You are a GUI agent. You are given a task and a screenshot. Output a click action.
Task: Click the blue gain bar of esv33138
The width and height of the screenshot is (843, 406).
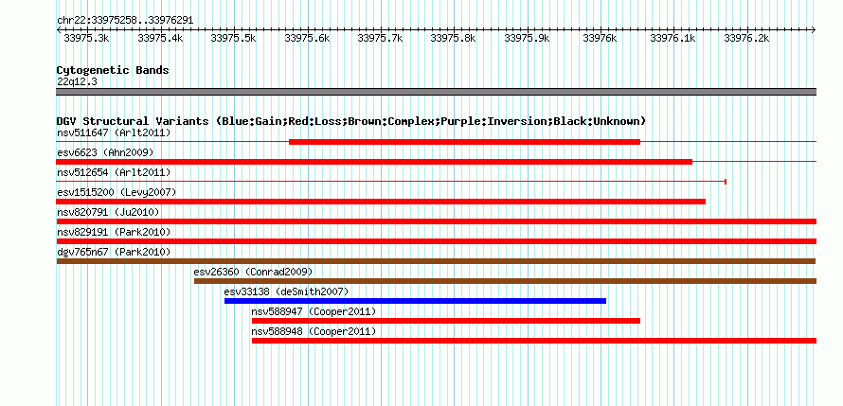click(x=415, y=301)
